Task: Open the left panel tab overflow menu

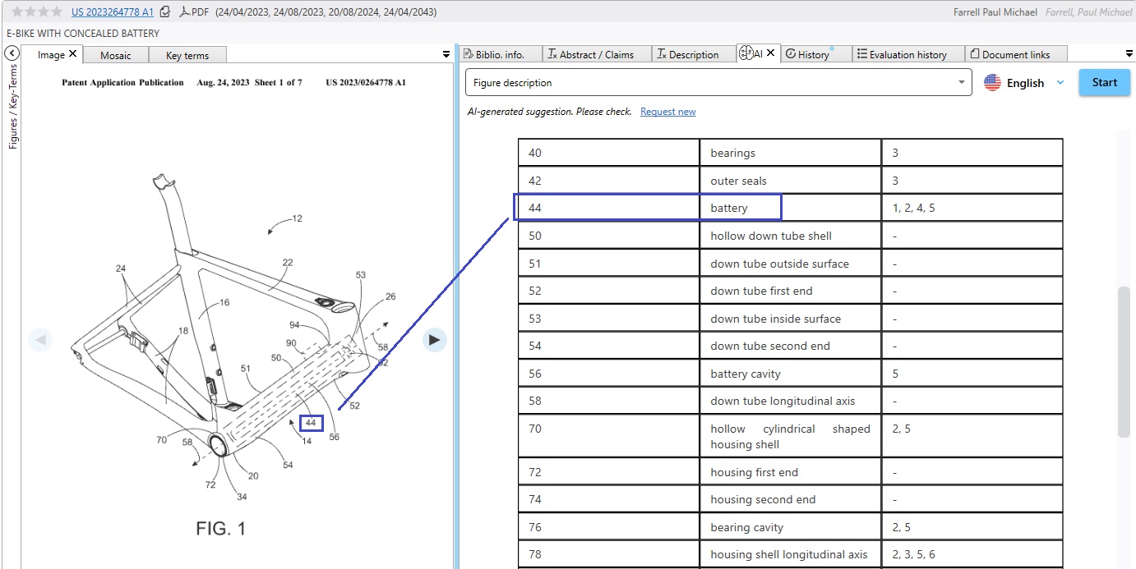Action: pos(446,54)
